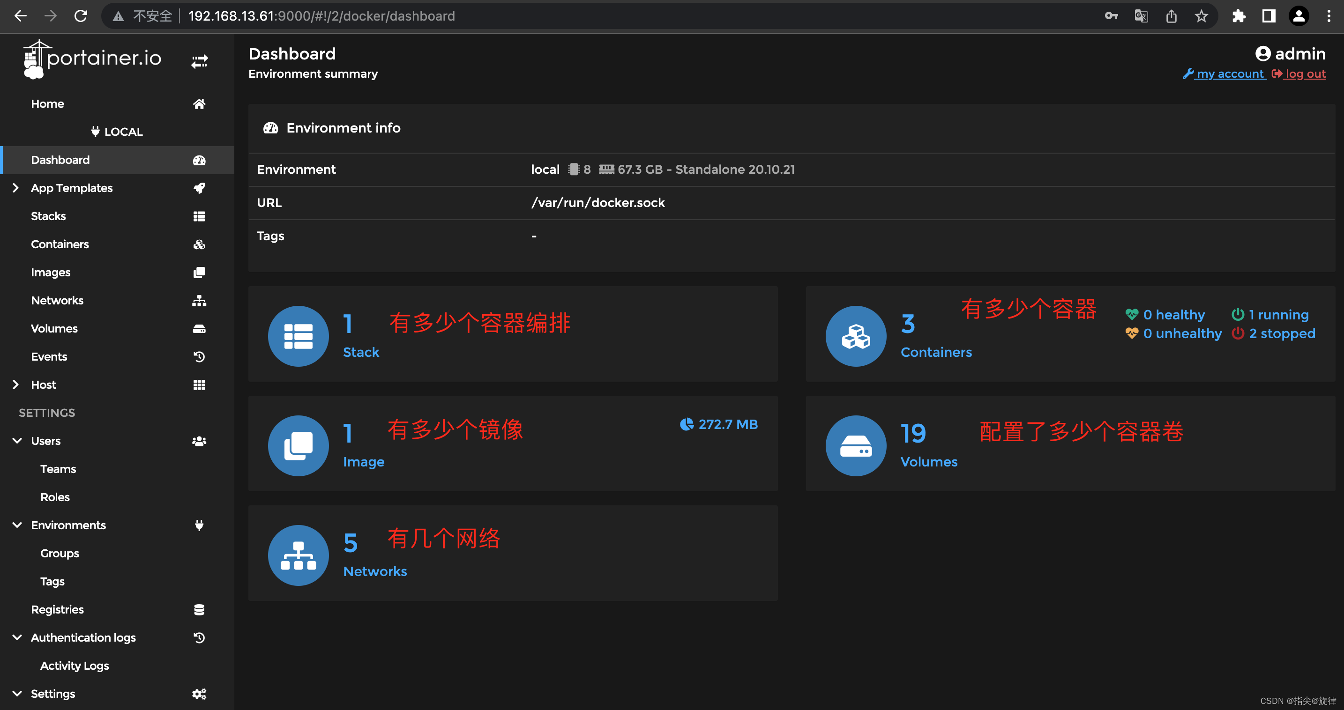Open Stacks in the sidebar
The image size is (1344, 710).
coord(48,216)
